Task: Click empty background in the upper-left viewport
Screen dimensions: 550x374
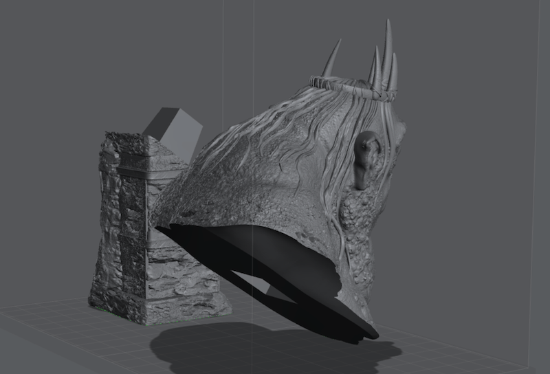Action: tap(55, 55)
